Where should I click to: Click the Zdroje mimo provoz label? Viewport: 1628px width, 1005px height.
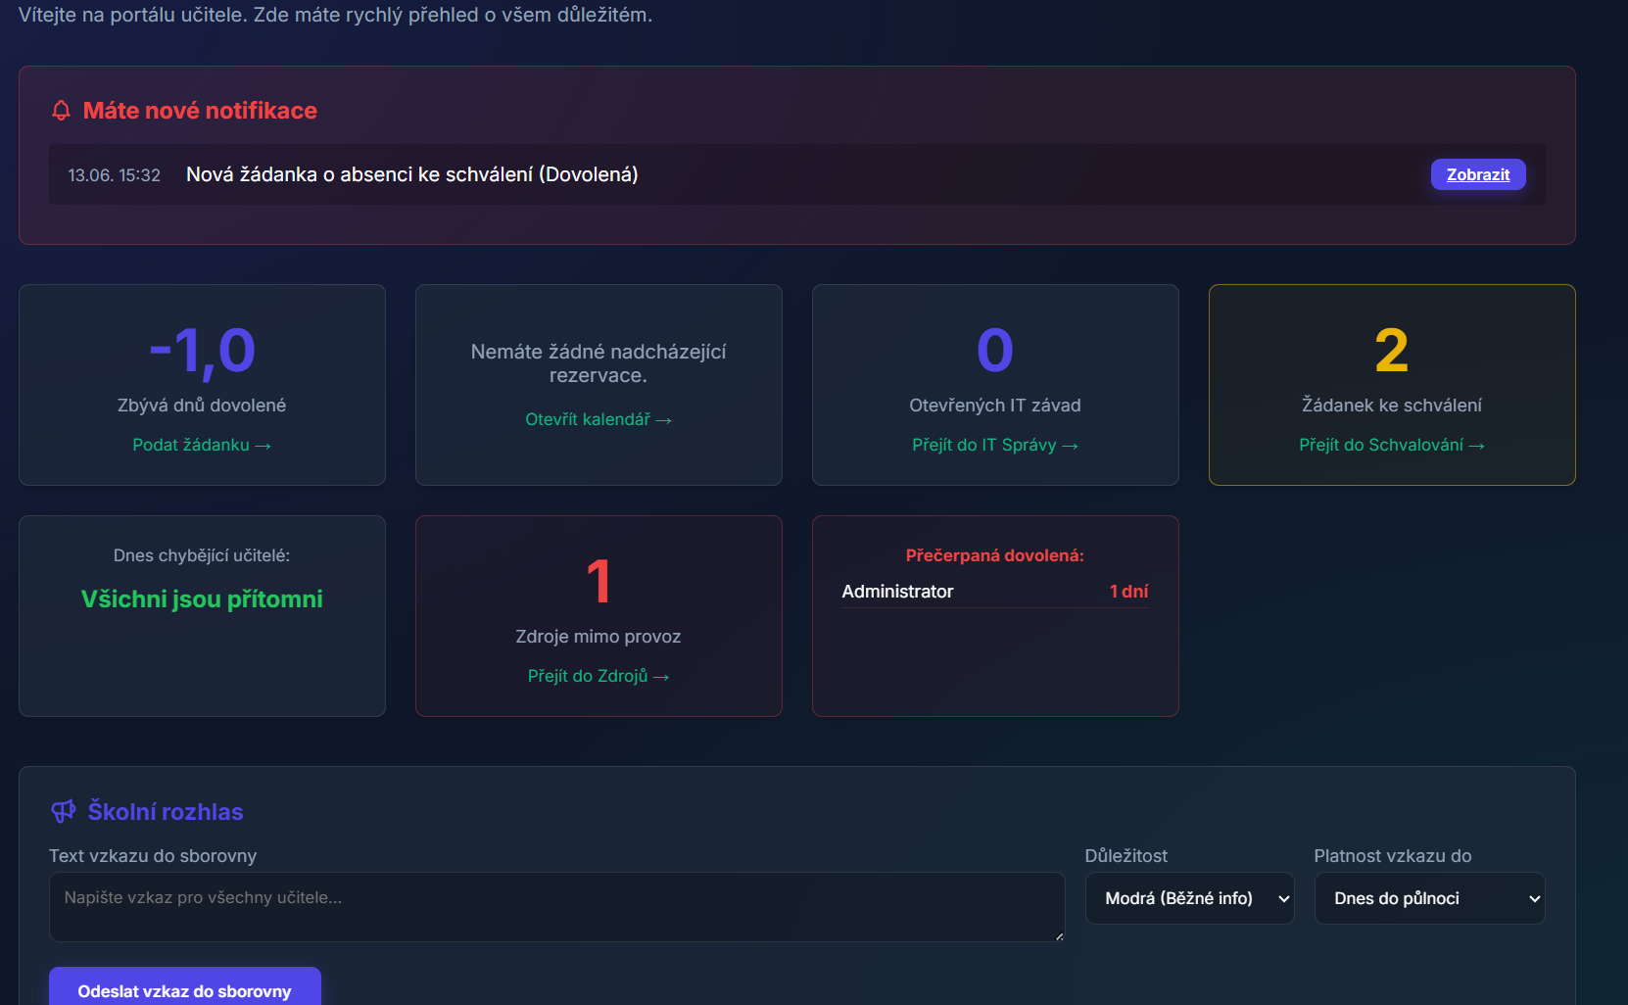pyautogui.click(x=599, y=637)
